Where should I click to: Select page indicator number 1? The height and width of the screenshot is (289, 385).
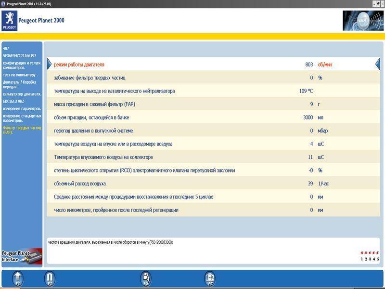362,259
